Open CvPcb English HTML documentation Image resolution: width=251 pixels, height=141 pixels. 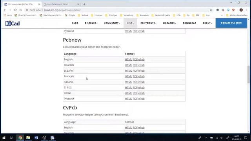click(128, 127)
